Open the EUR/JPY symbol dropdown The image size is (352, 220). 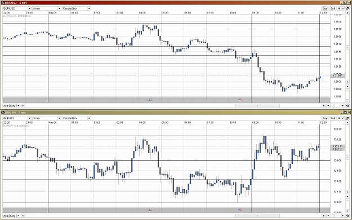coord(29,118)
